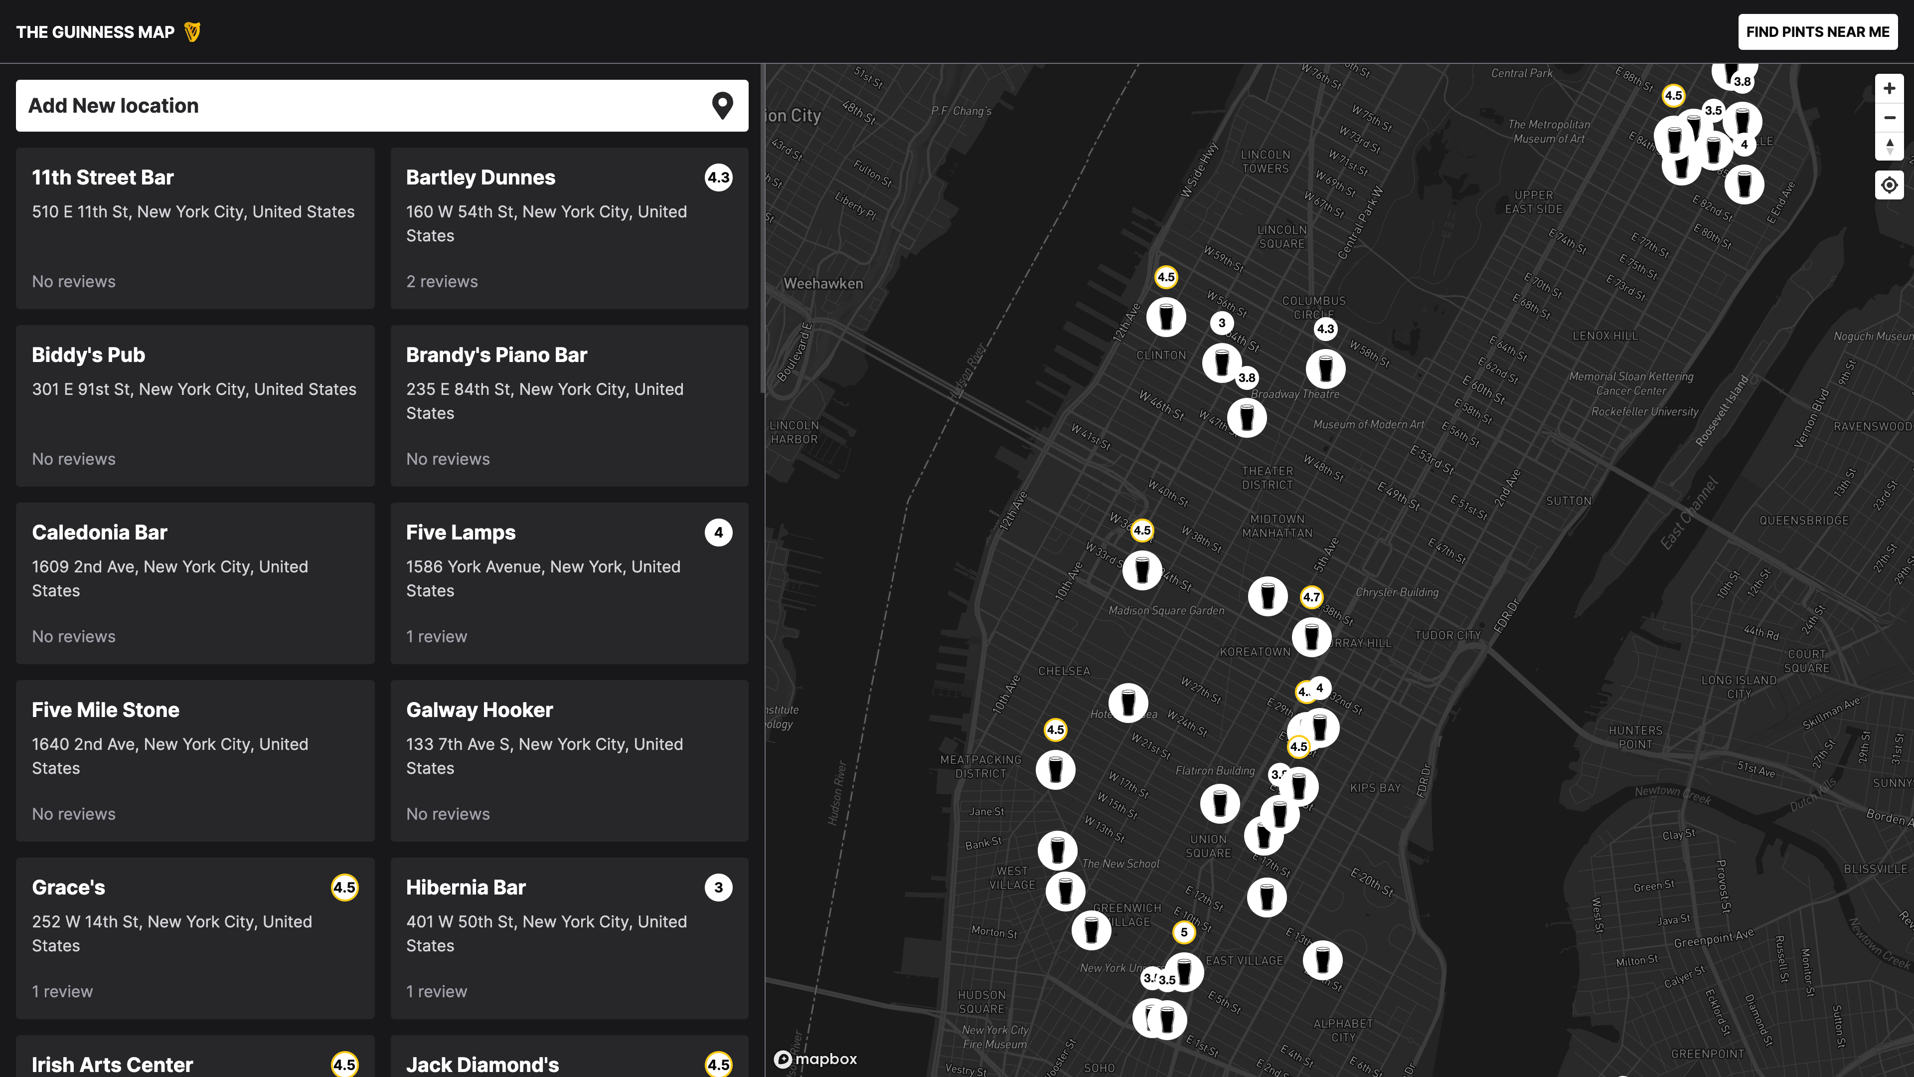Viewport: 1914px width, 1077px height.
Task: Click the '2 reviews' text on Bartley Dunnes
Action: coord(442,282)
